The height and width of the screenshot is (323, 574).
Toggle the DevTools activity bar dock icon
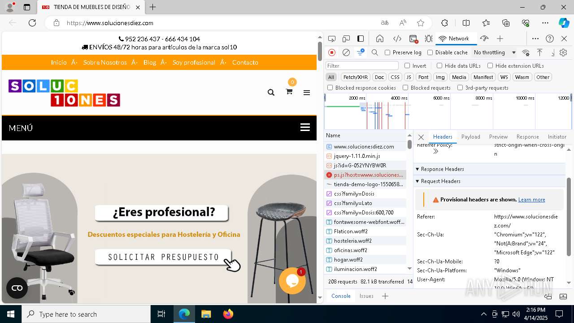tap(361, 39)
